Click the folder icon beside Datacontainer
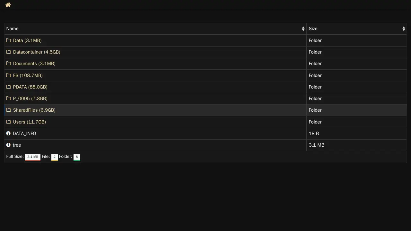This screenshot has height=231, width=411. pos(9,52)
